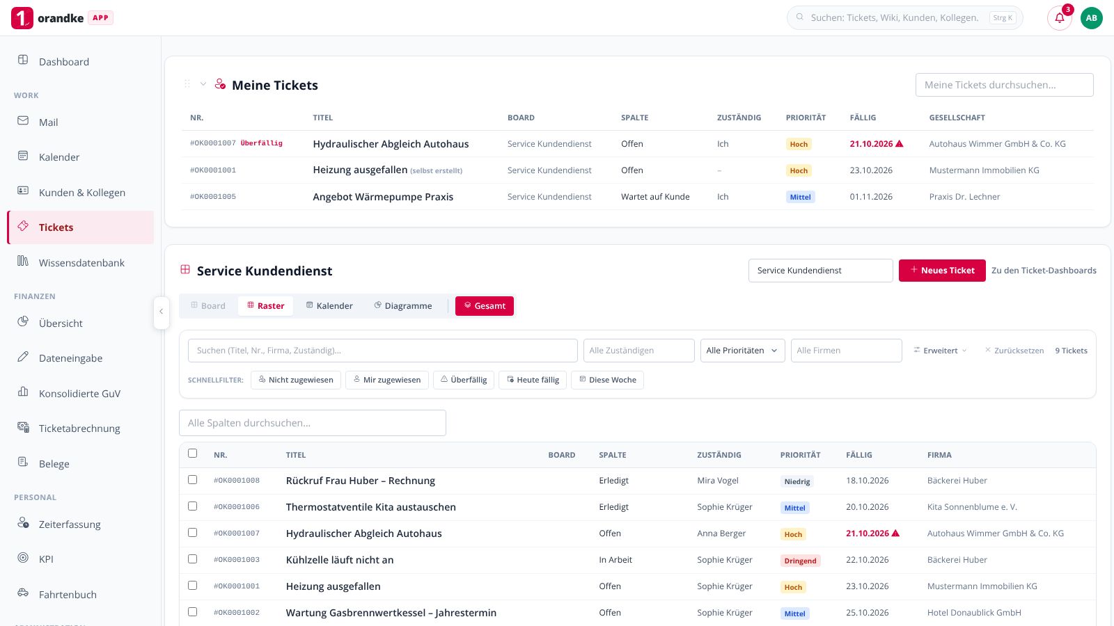Click the Übersicht pie chart icon
The image size is (1114, 626).
(x=23, y=321)
